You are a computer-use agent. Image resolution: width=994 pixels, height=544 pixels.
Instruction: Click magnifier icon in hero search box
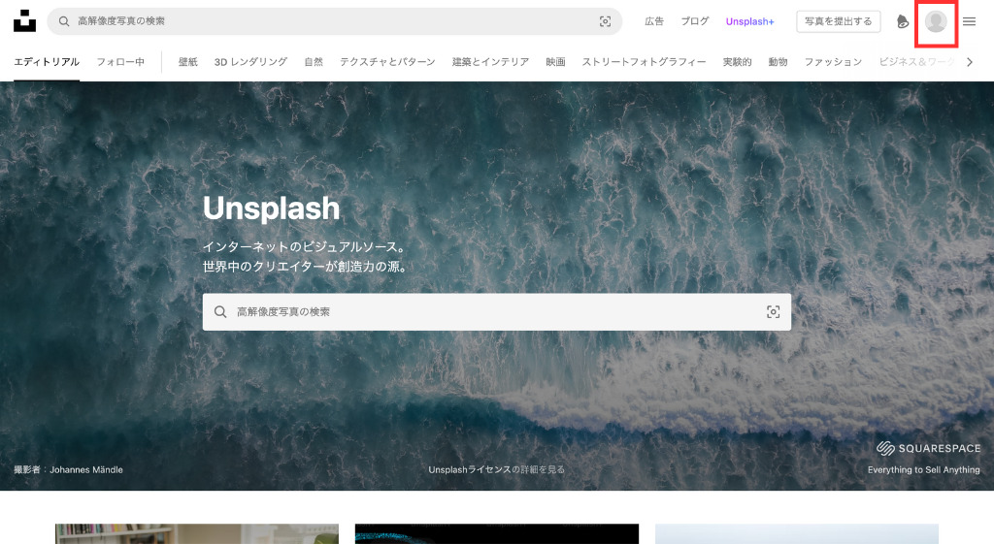pos(220,311)
